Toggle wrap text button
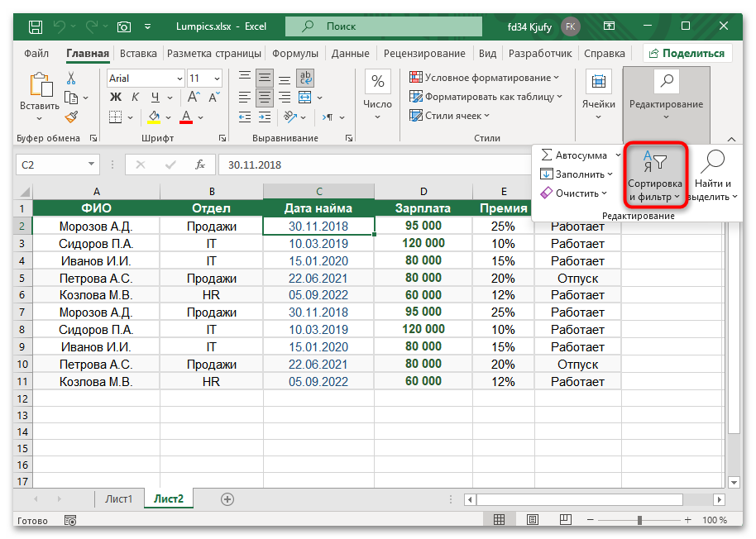Viewport: 756px width, 539px height. (306, 79)
